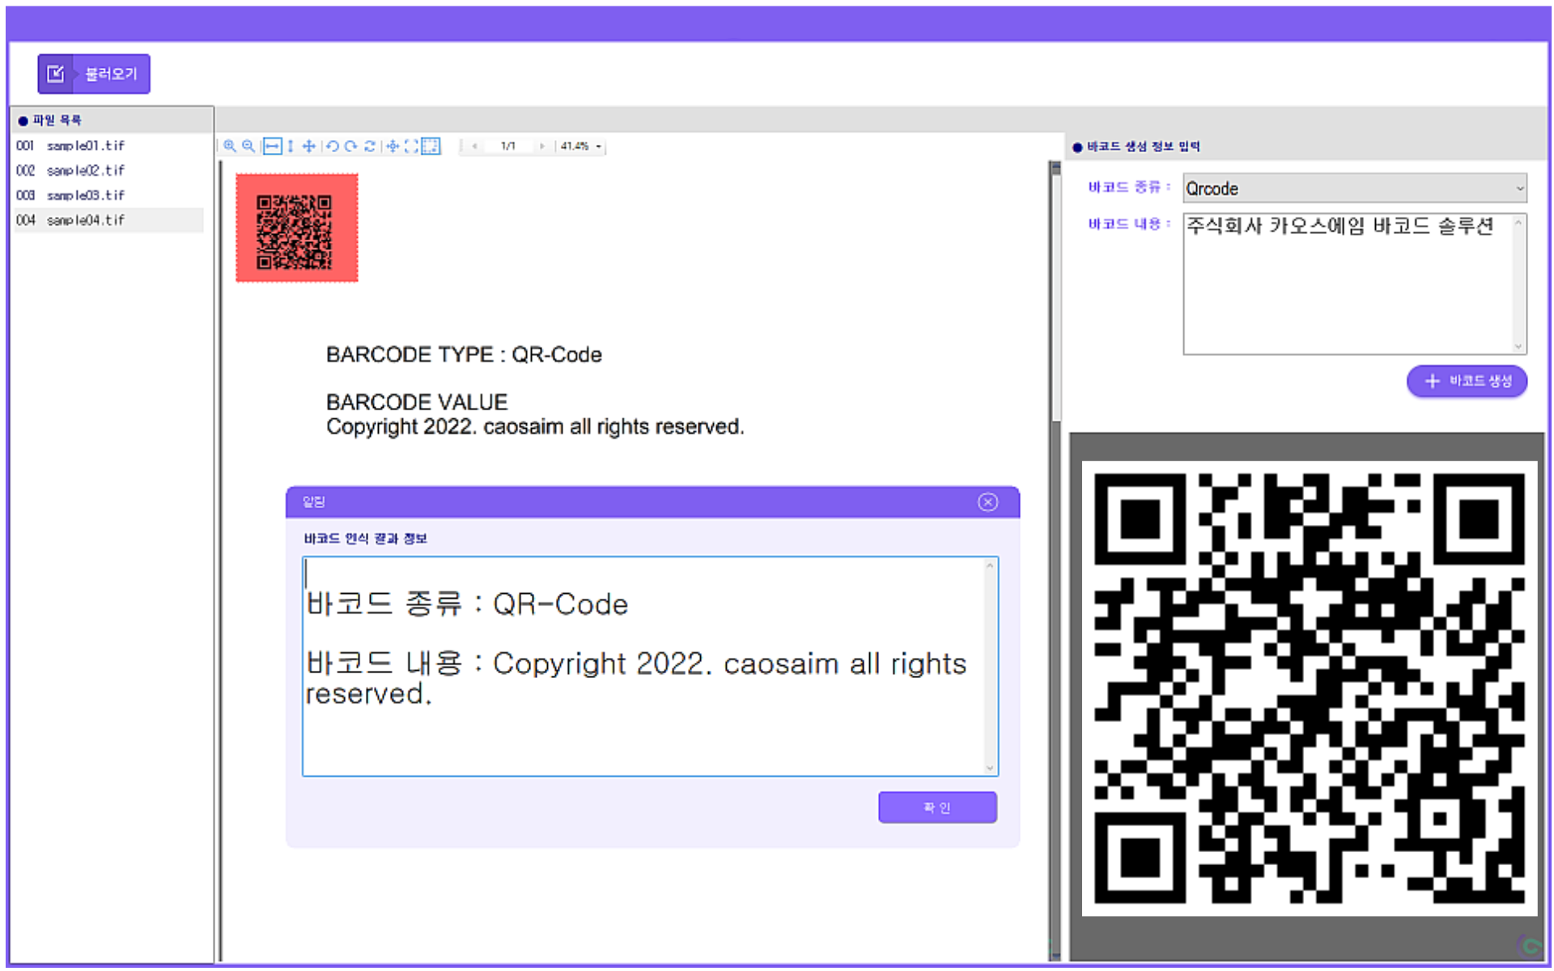This screenshot has height=971, width=1554.
Task: Click the 바코드 생성 generate button
Action: (x=1467, y=381)
